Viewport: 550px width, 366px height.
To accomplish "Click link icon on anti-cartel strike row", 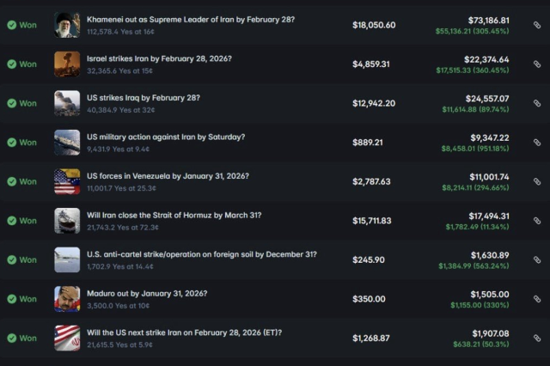I will click(x=537, y=259).
